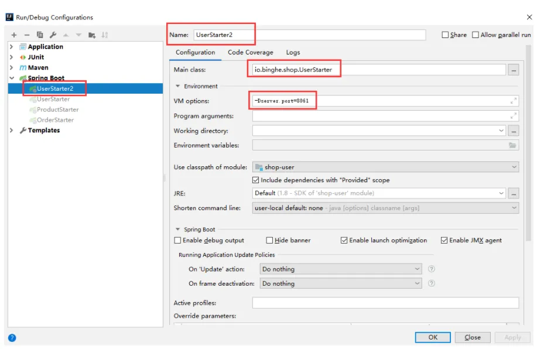Image resolution: width=537 pixels, height=353 pixels.
Task: Browse for Main class with ellipsis button
Action: [514, 70]
